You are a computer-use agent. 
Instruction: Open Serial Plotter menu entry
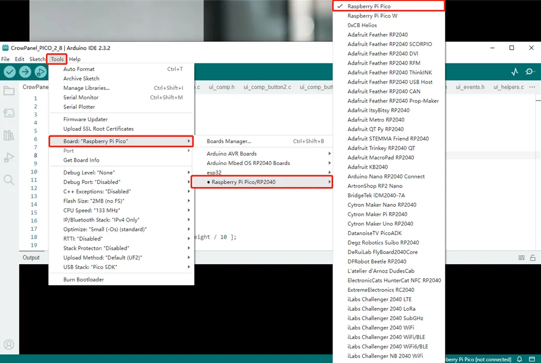click(x=121, y=107)
